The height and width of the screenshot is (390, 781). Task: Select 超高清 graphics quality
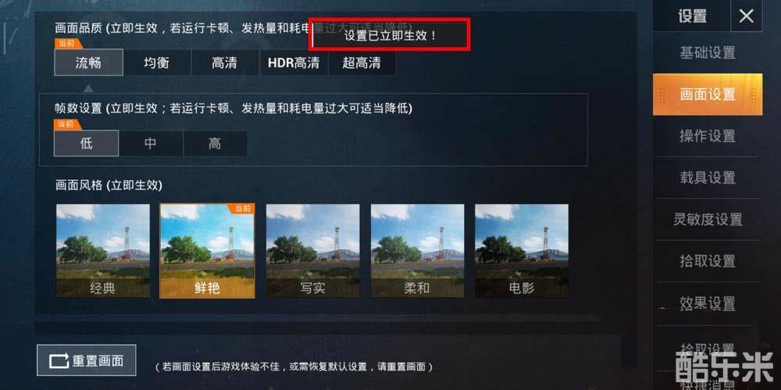point(362,62)
